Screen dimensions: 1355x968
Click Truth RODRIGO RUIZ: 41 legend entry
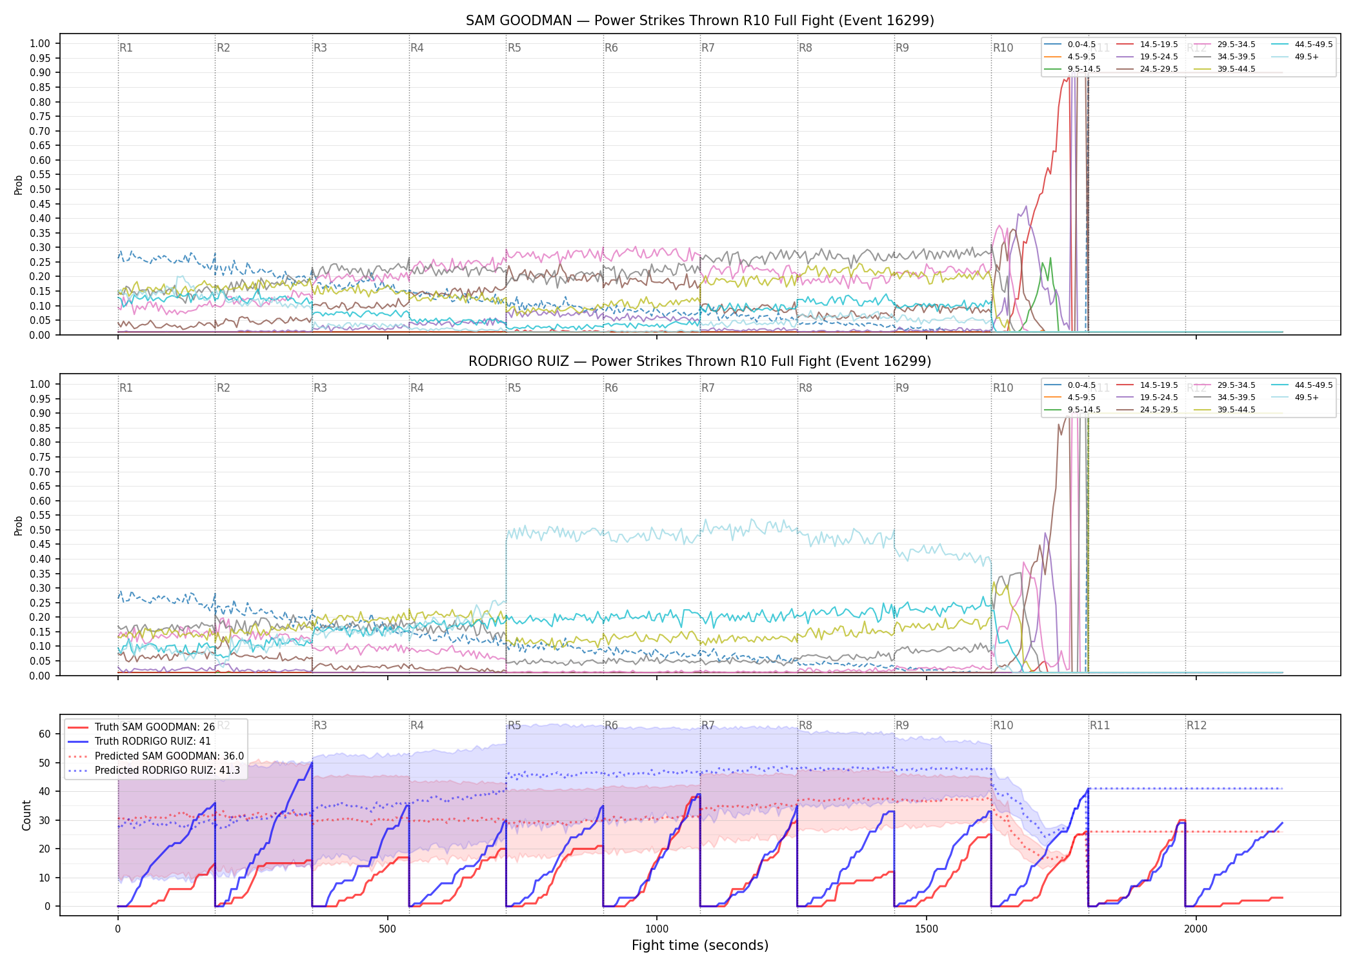coord(139,741)
